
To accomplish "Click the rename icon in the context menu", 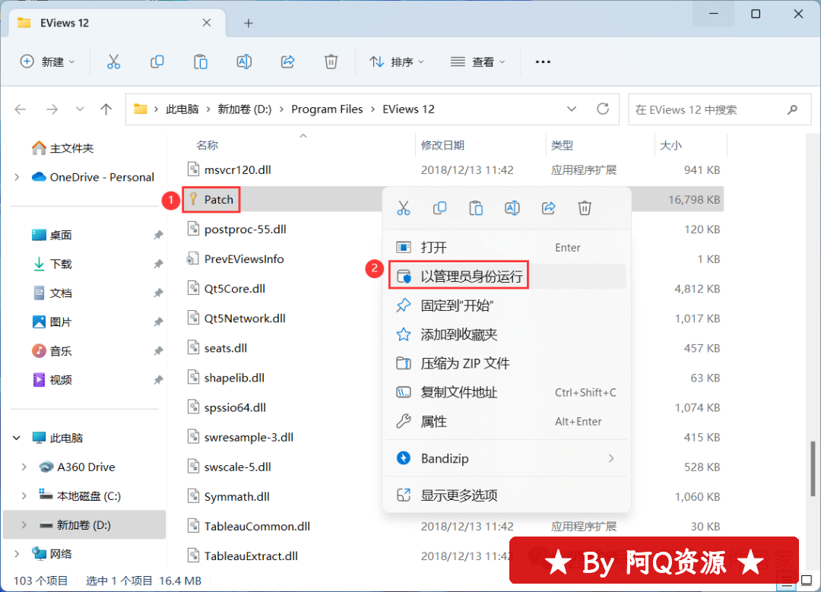I will click(512, 208).
